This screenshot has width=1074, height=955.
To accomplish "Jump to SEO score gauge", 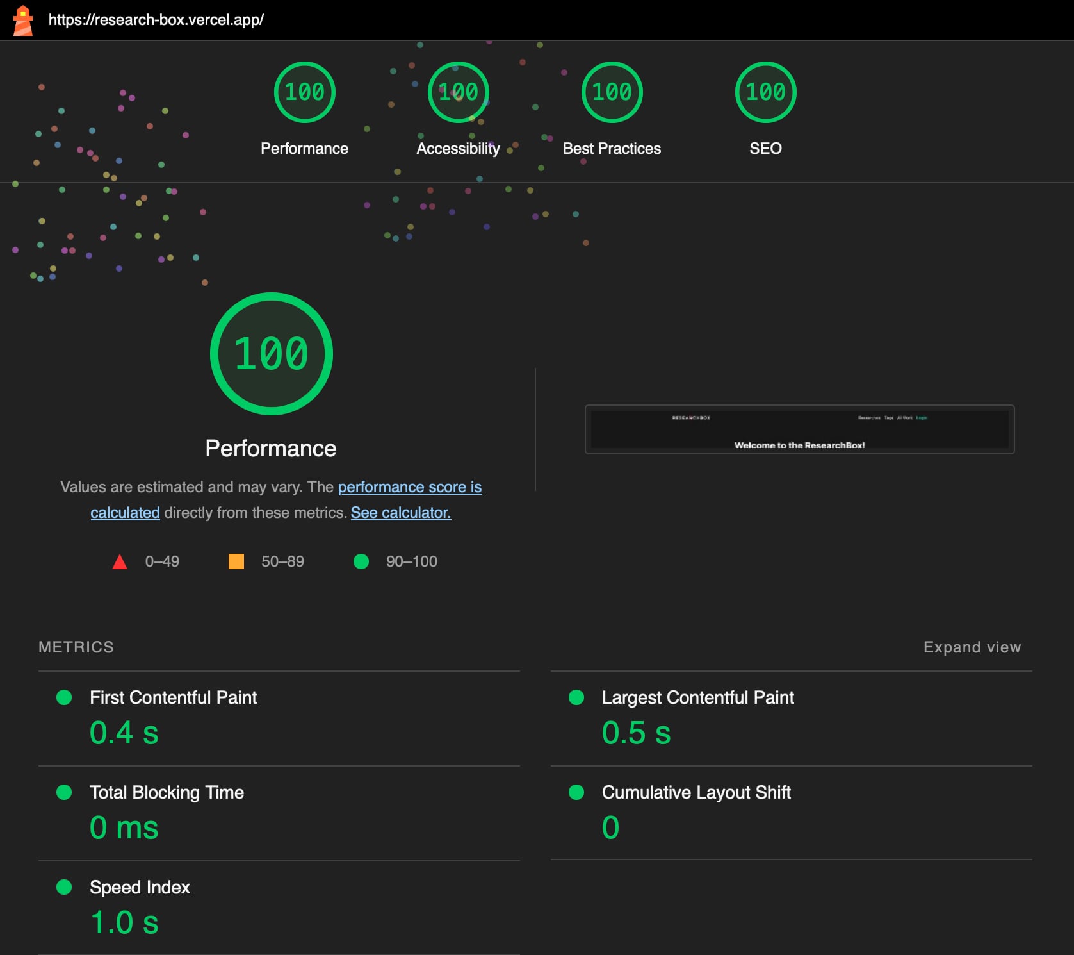I will [766, 92].
